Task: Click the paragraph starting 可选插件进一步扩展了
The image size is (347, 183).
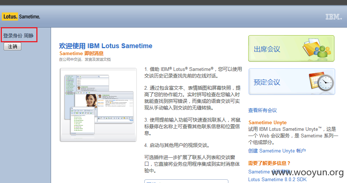Action: pos(192,164)
